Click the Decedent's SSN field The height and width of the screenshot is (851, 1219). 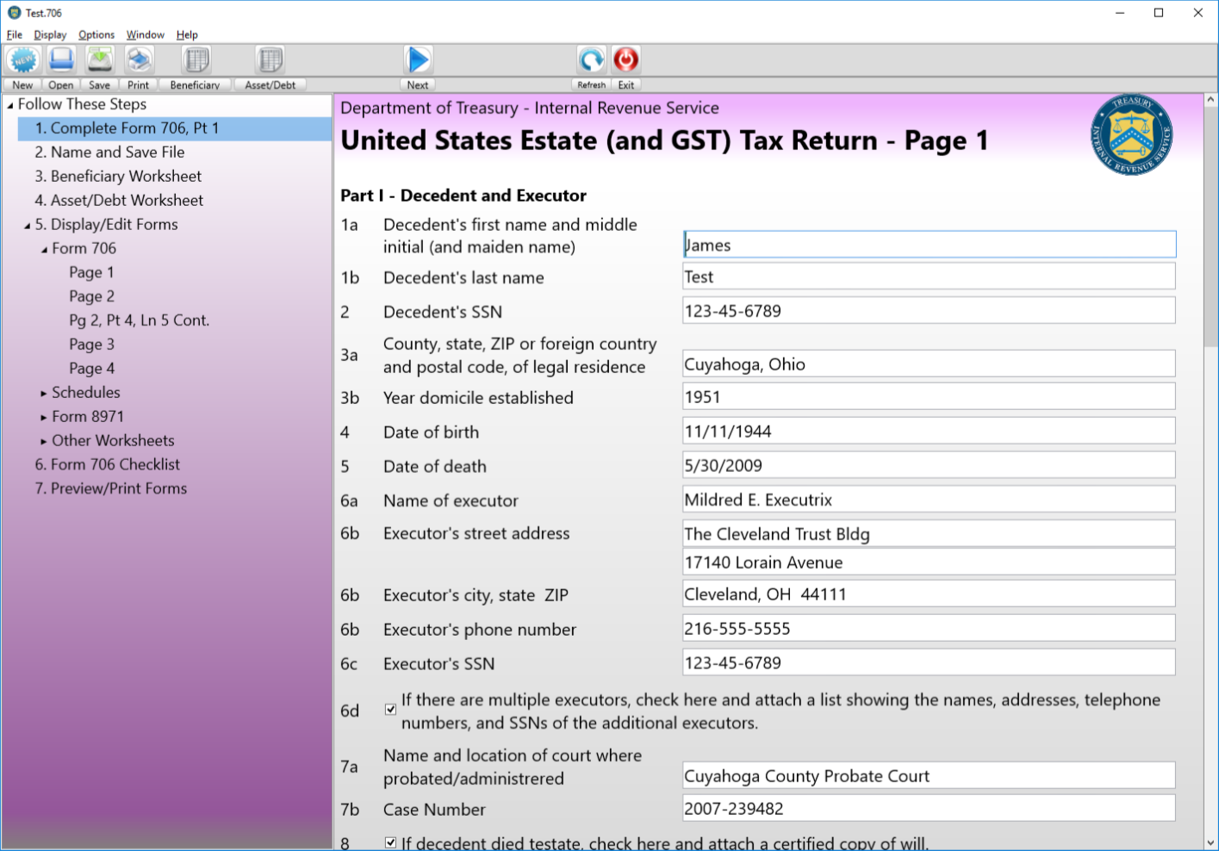point(929,311)
